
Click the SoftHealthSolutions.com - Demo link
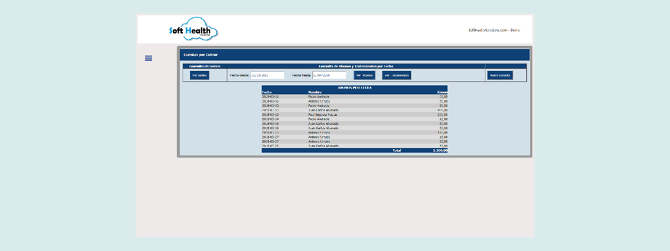494,30
